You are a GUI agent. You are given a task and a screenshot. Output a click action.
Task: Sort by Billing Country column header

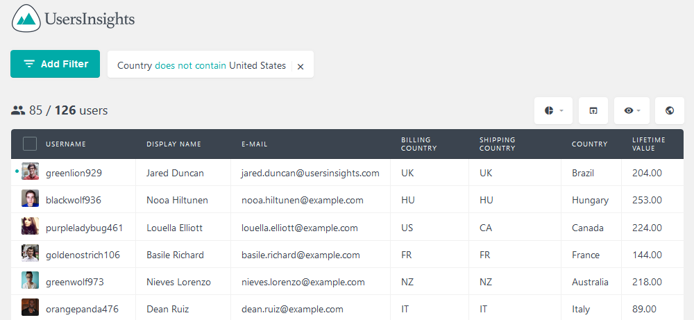click(418, 144)
